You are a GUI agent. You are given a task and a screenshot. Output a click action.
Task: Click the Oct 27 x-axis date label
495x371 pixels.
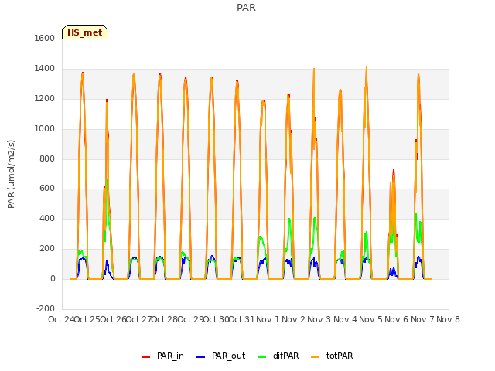pyautogui.click(x=138, y=319)
